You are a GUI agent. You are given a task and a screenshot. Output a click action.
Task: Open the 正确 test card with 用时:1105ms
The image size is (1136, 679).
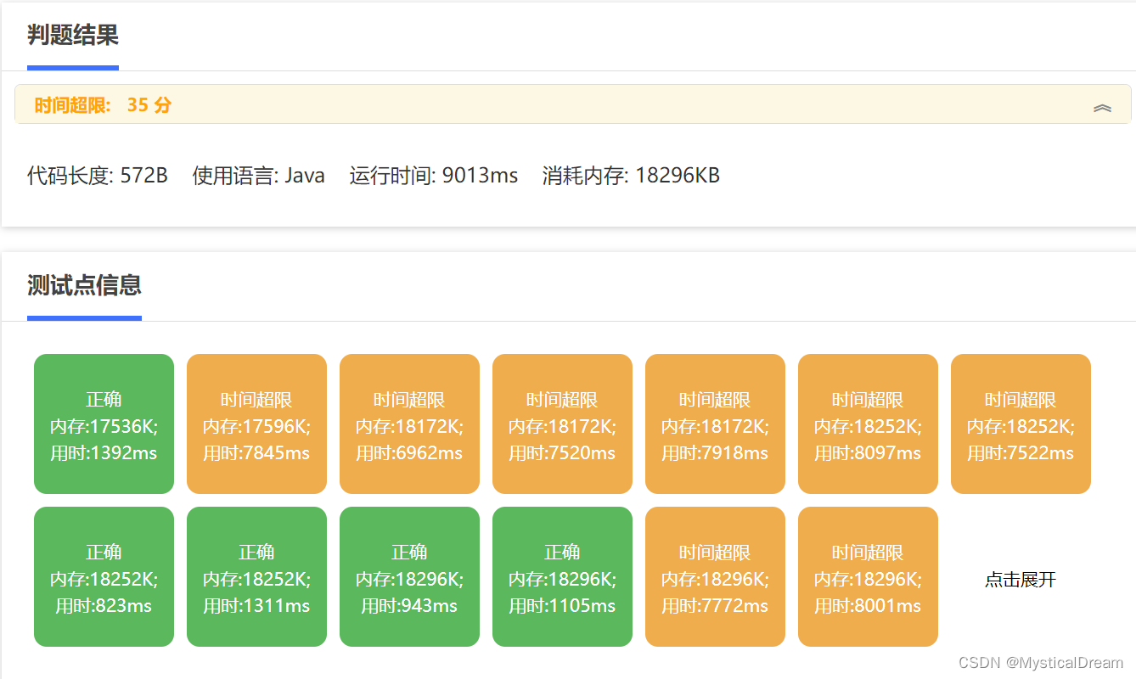point(562,576)
